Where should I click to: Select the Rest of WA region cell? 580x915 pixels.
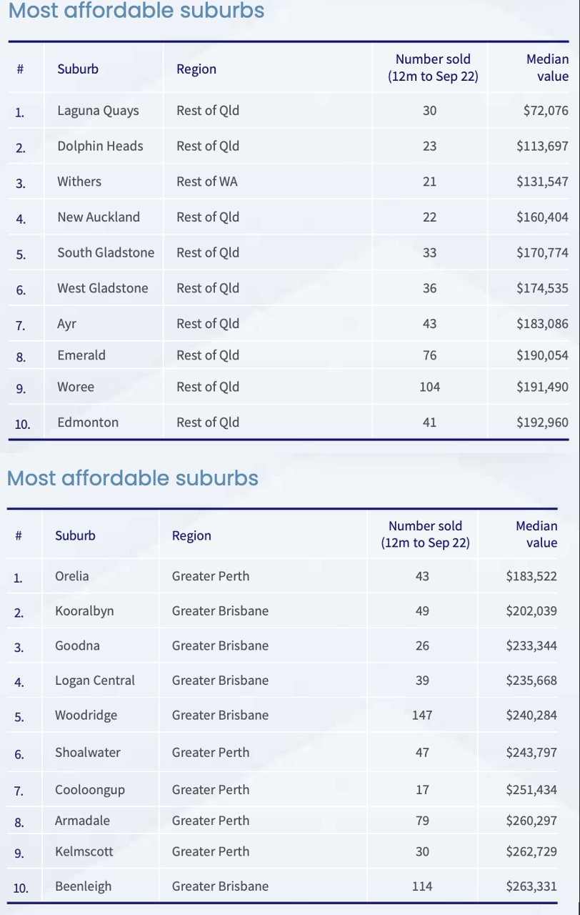[207, 182]
